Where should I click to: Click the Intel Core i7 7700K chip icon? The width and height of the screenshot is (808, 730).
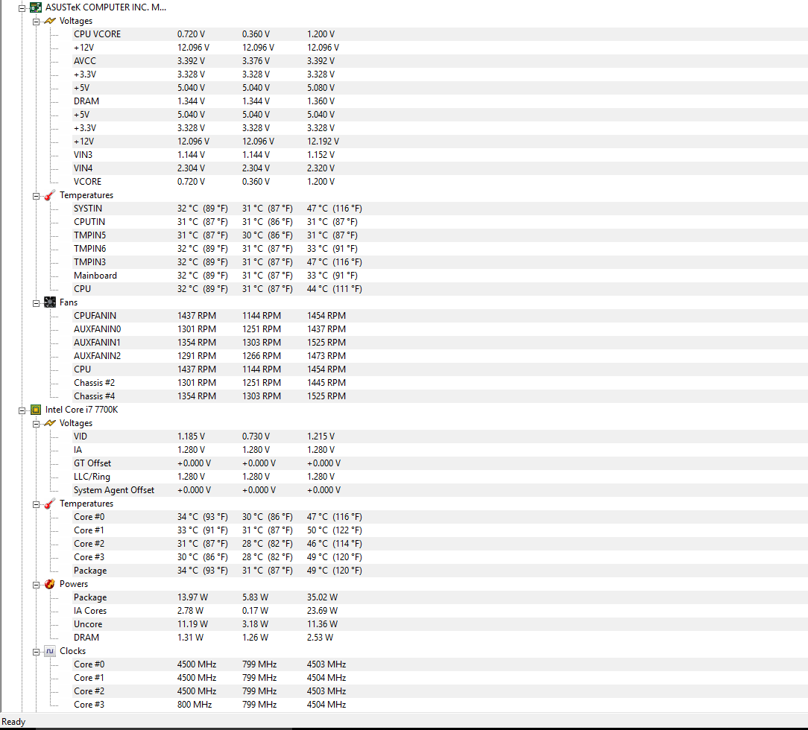coord(36,410)
